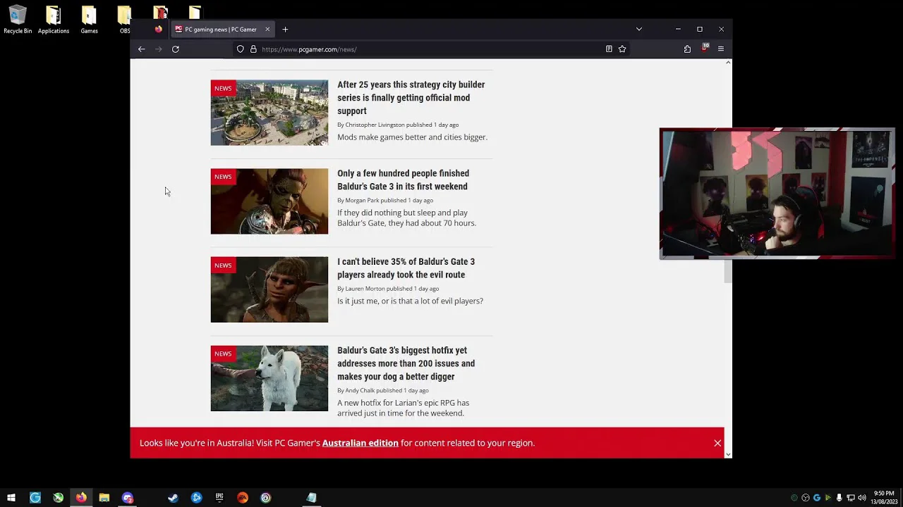Go back to the previous page
This screenshot has width=903, height=507.
point(142,49)
